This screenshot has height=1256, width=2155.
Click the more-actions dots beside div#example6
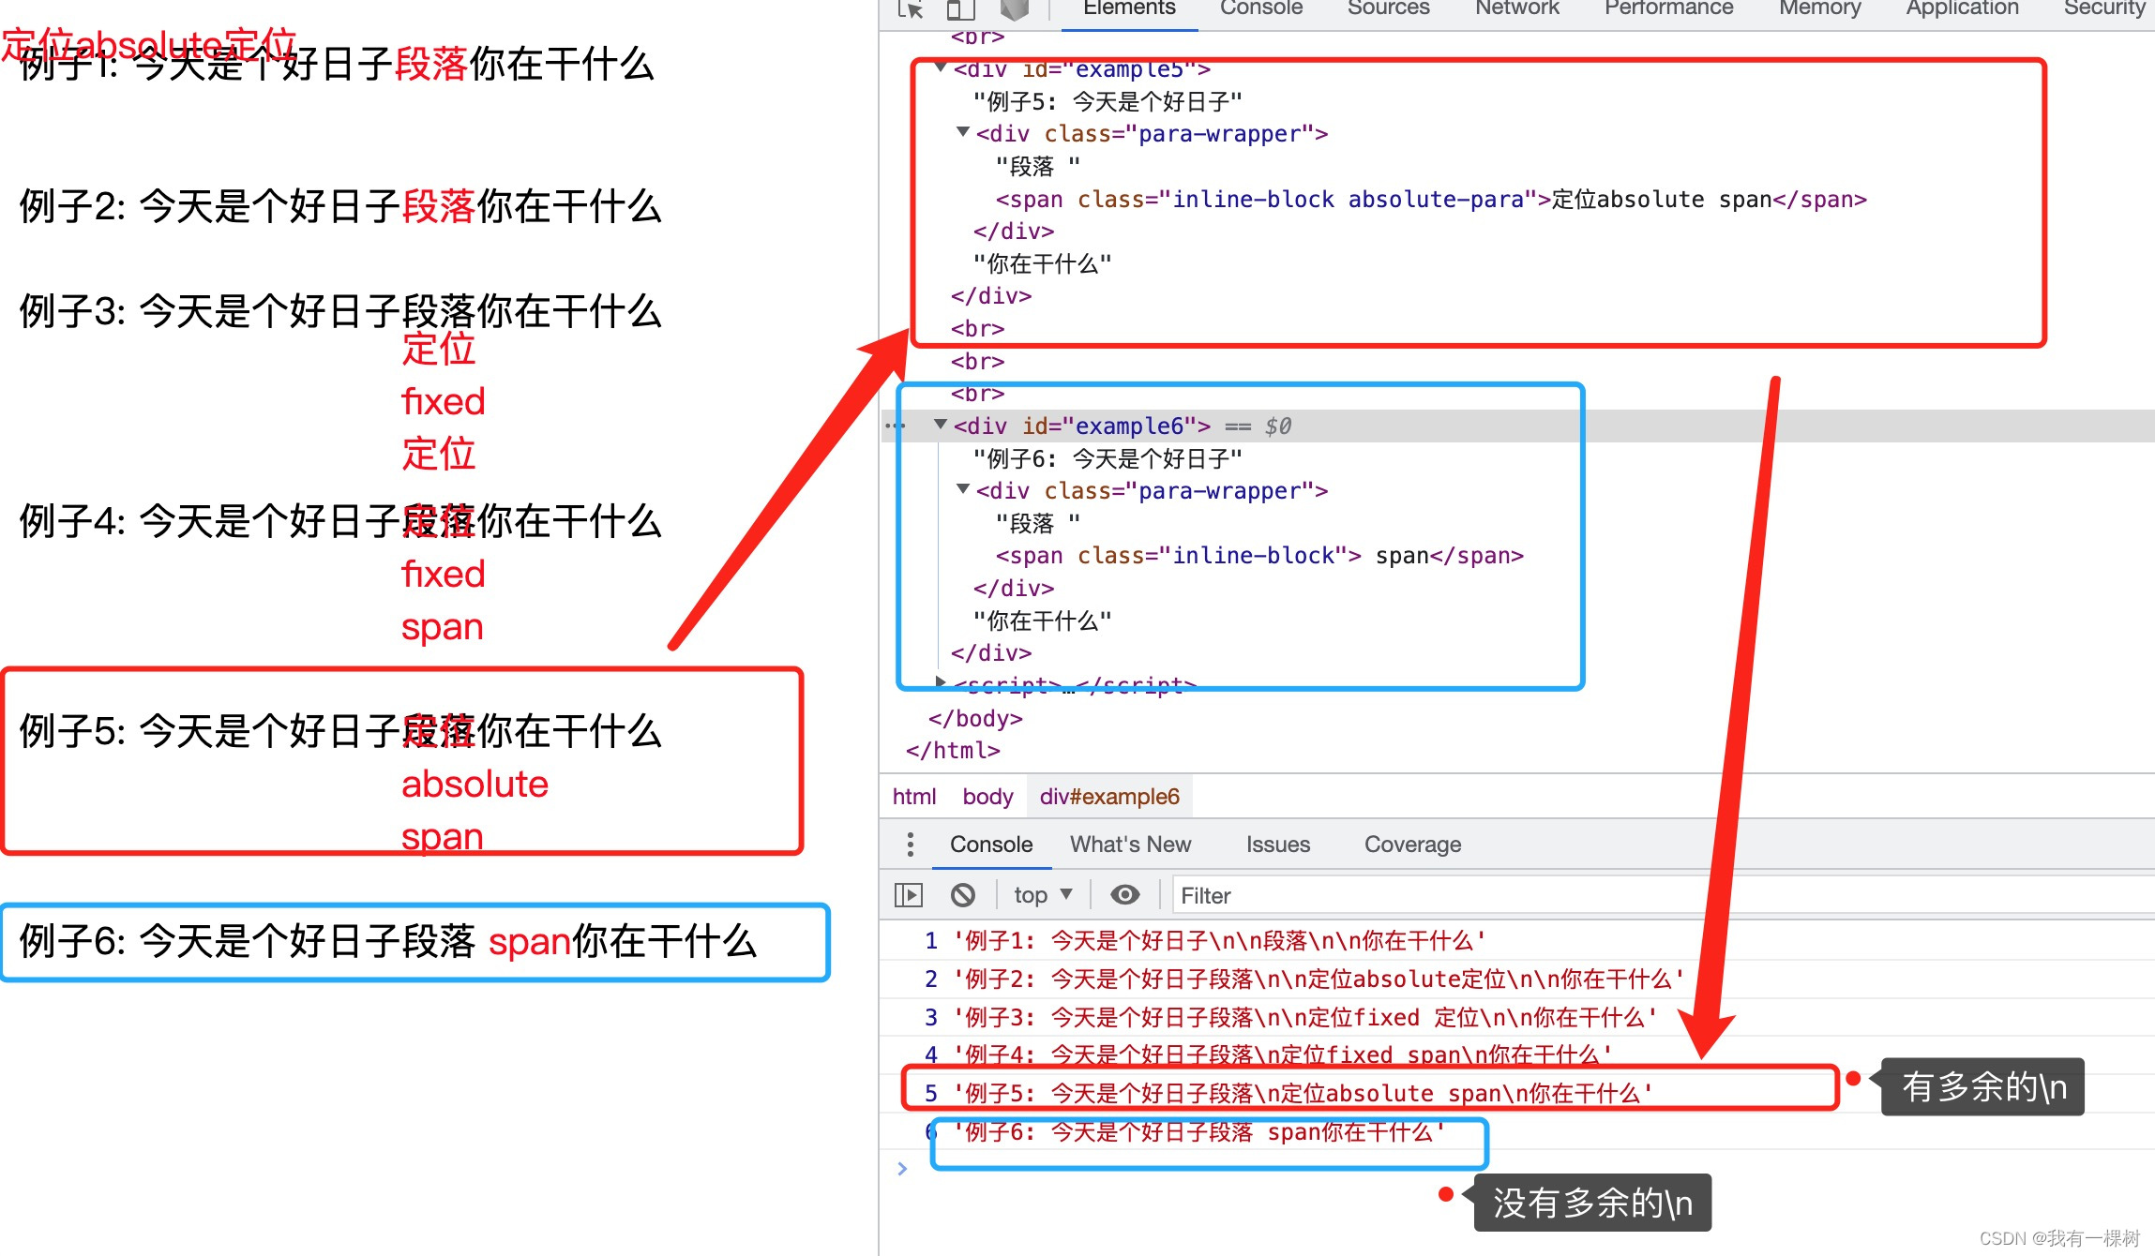(x=896, y=426)
